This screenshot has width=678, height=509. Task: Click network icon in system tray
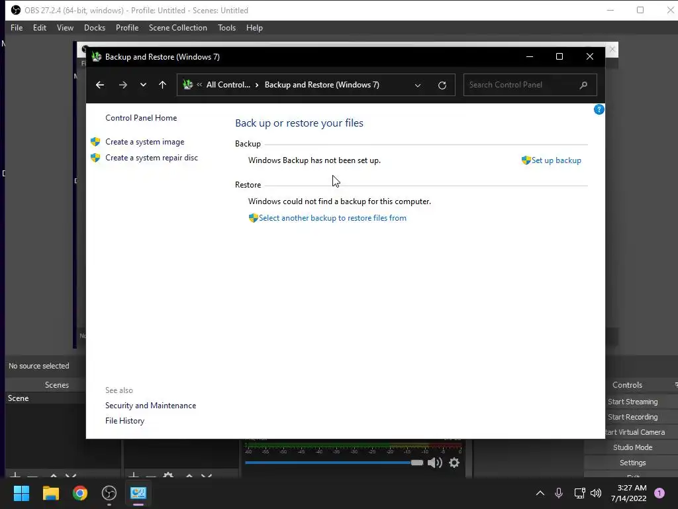[x=579, y=493]
